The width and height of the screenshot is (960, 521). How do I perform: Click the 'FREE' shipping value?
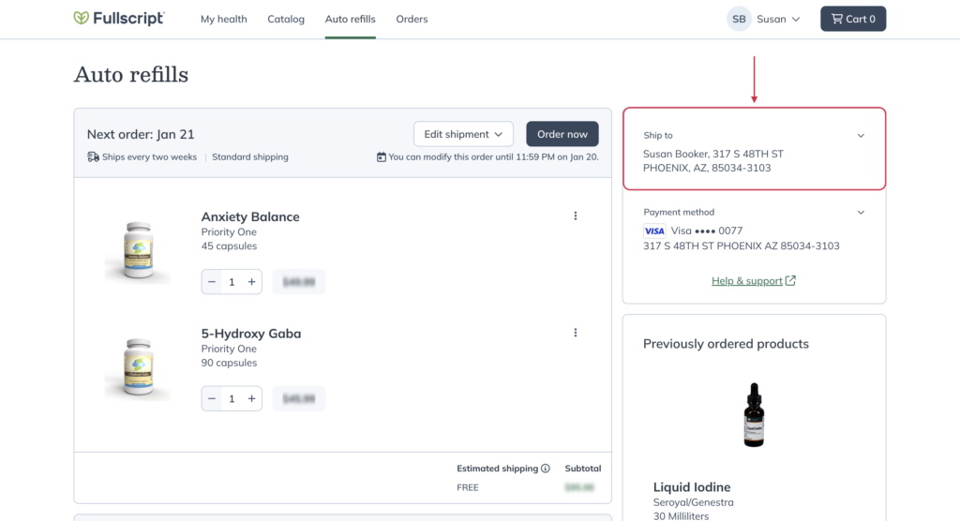468,487
